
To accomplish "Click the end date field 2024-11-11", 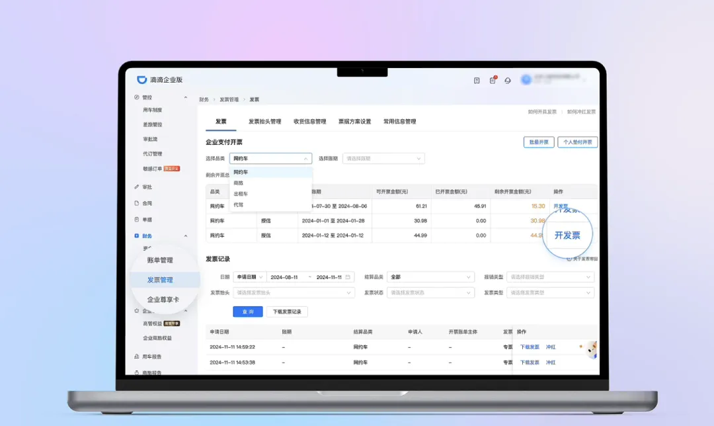I will point(329,277).
